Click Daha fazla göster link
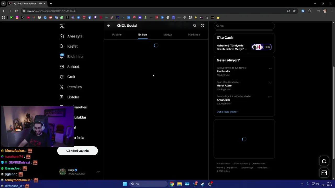The image size is (335, 188). click(227, 112)
